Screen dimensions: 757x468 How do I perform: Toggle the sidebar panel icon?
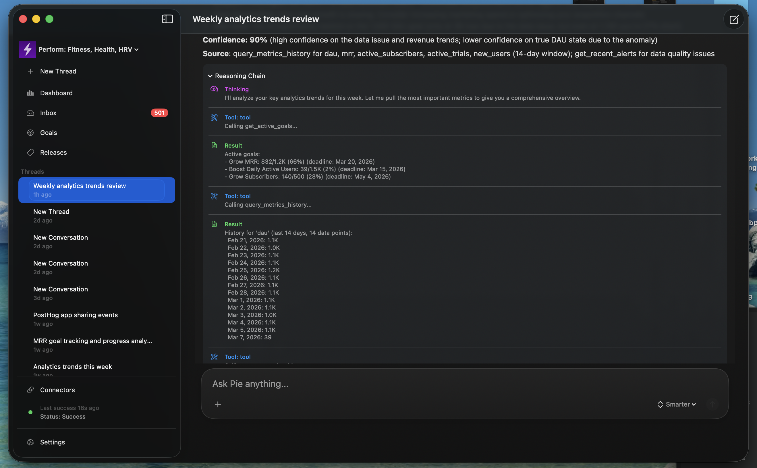click(167, 19)
